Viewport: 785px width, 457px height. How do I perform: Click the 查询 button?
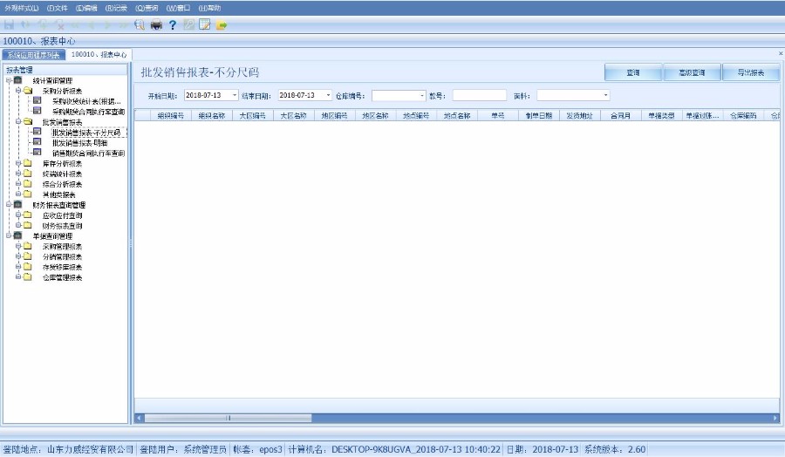pos(633,72)
